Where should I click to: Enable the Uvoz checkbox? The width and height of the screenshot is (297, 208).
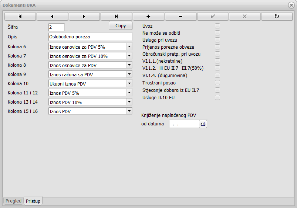coord(217,26)
